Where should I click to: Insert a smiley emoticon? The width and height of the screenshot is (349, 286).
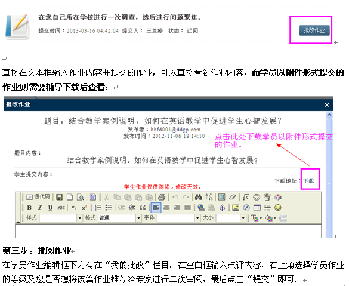pyautogui.click(x=278, y=208)
